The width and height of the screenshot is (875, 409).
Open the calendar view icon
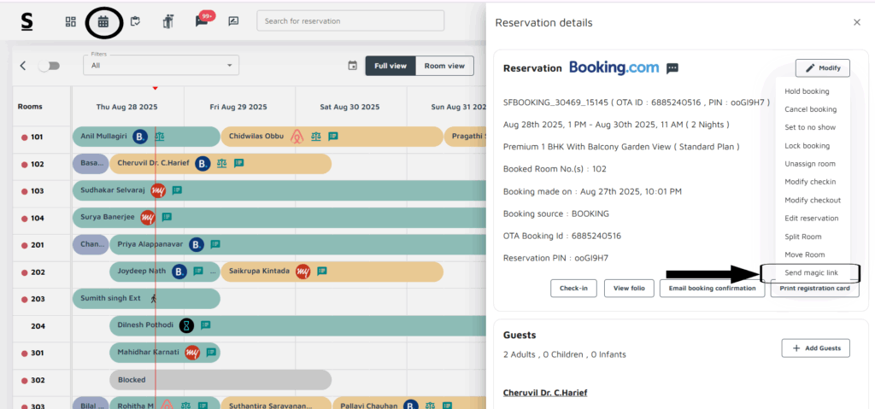(103, 21)
